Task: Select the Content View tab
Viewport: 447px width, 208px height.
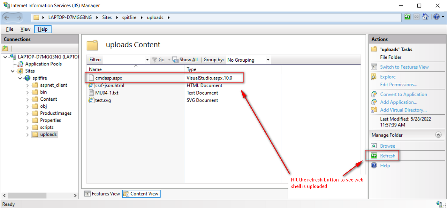Action: coord(141,194)
